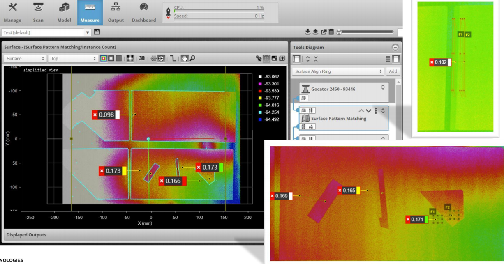Toggle the uniform gray view button
The height and width of the screenshot is (264, 504).
[x=118, y=59]
